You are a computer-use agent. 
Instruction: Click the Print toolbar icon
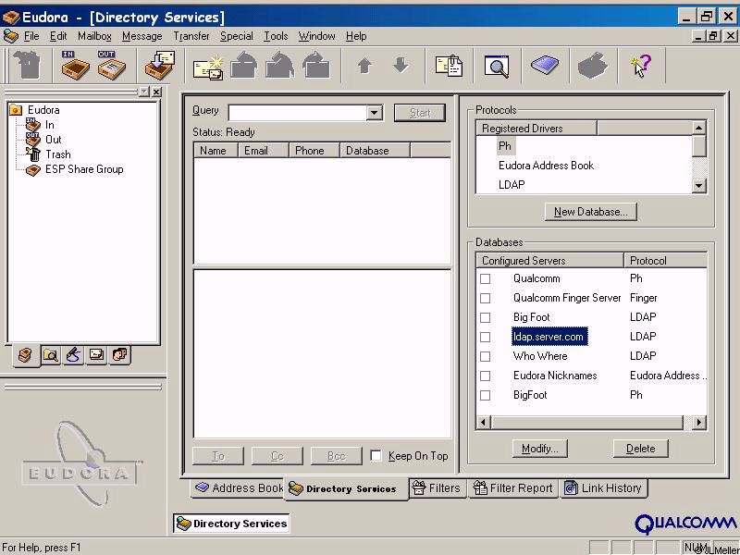(x=593, y=65)
